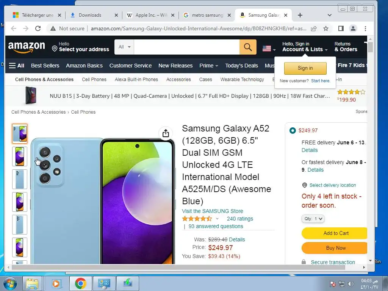
Task: Open Best Sellers in the nav bar
Action: tap(45, 66)
